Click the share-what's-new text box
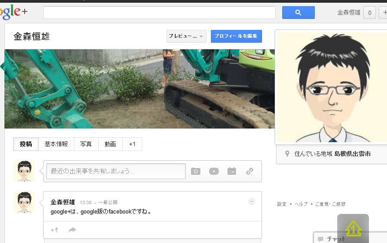The width and height of the screenshot is (387, 243). pos(116,171)
